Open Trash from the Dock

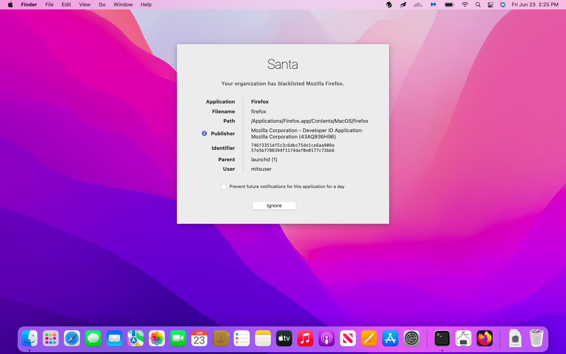[x=537, y=338]
